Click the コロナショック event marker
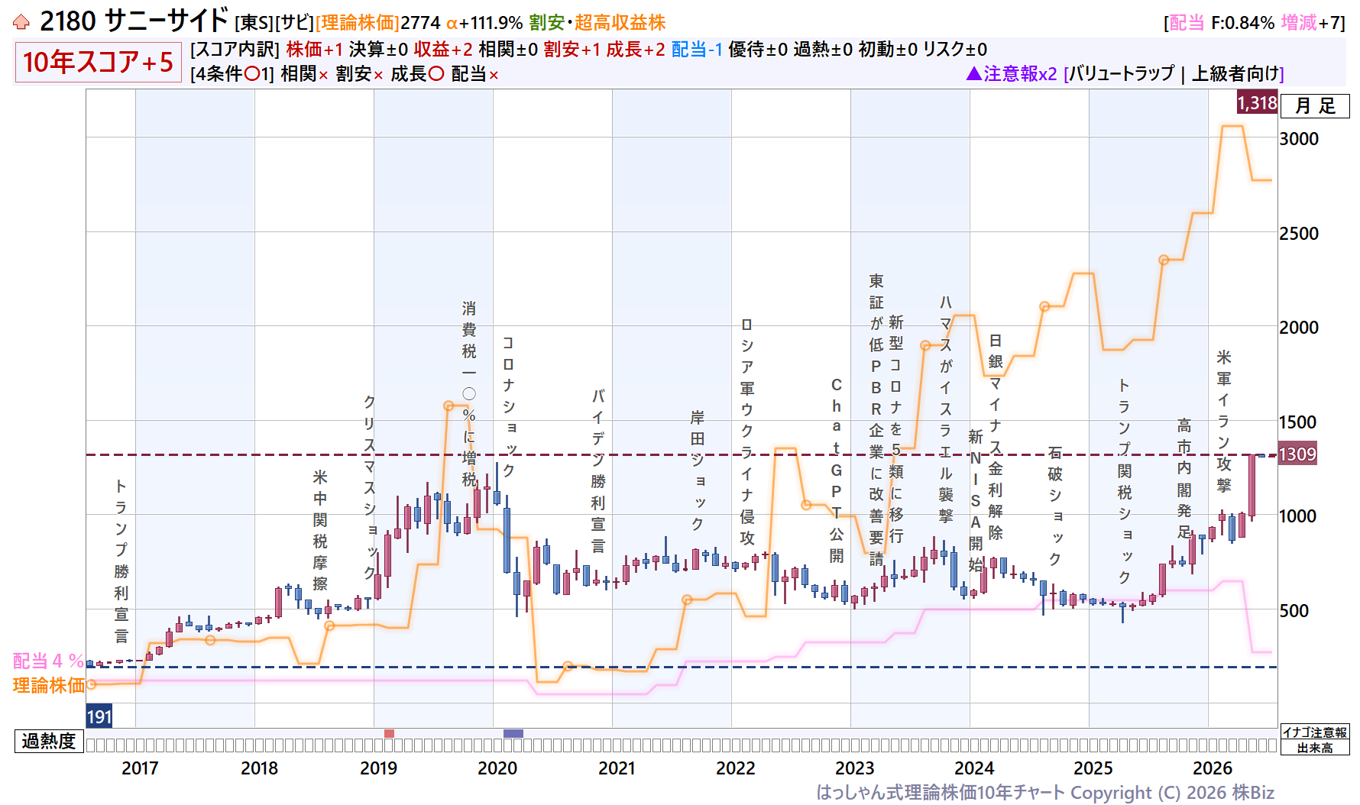This screenshot has height=805, width=1360. tap(508, 406)
